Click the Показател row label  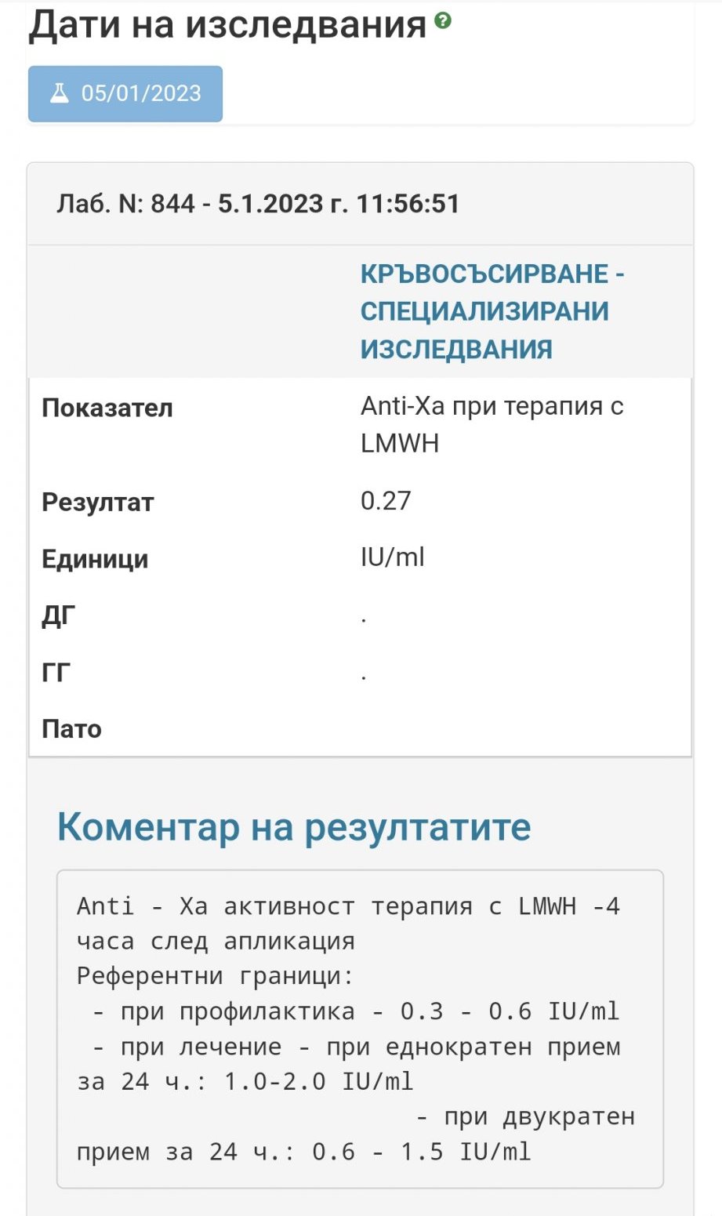tap(107, 408)
